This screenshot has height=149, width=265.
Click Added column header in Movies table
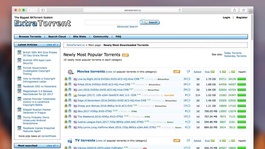pos(197,72)
